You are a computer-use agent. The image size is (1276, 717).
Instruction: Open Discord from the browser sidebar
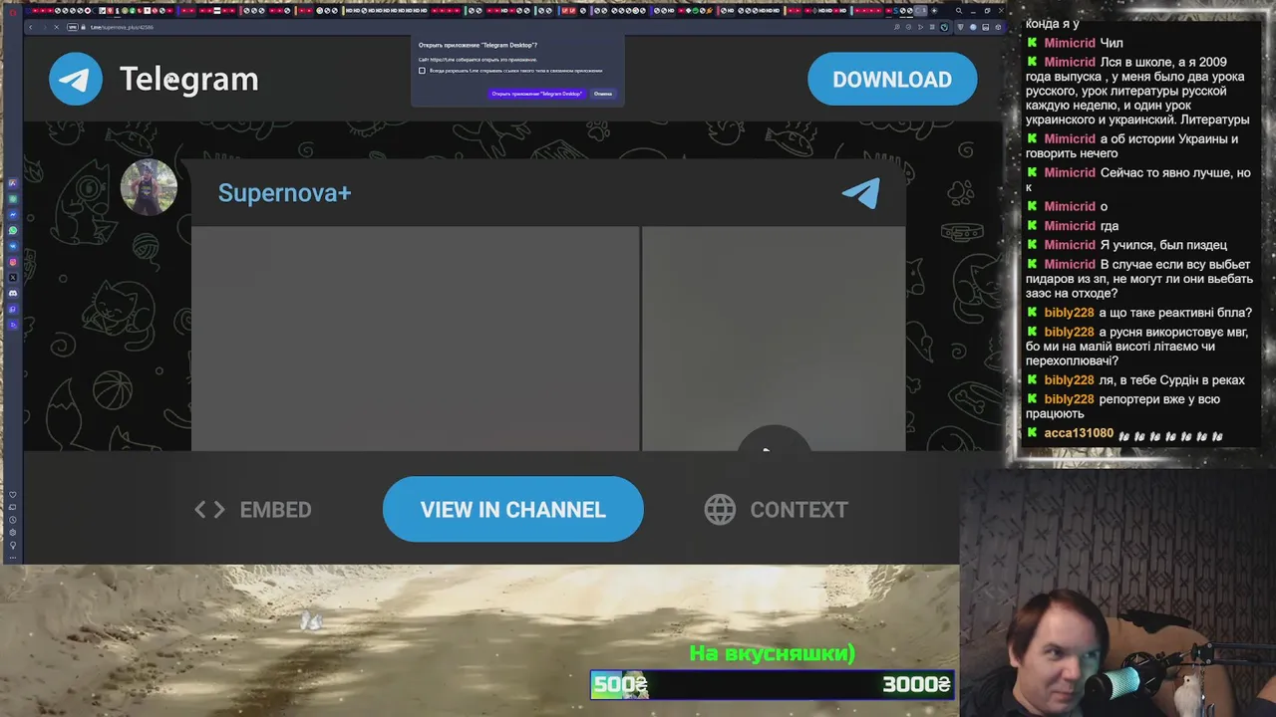point(13,293)
